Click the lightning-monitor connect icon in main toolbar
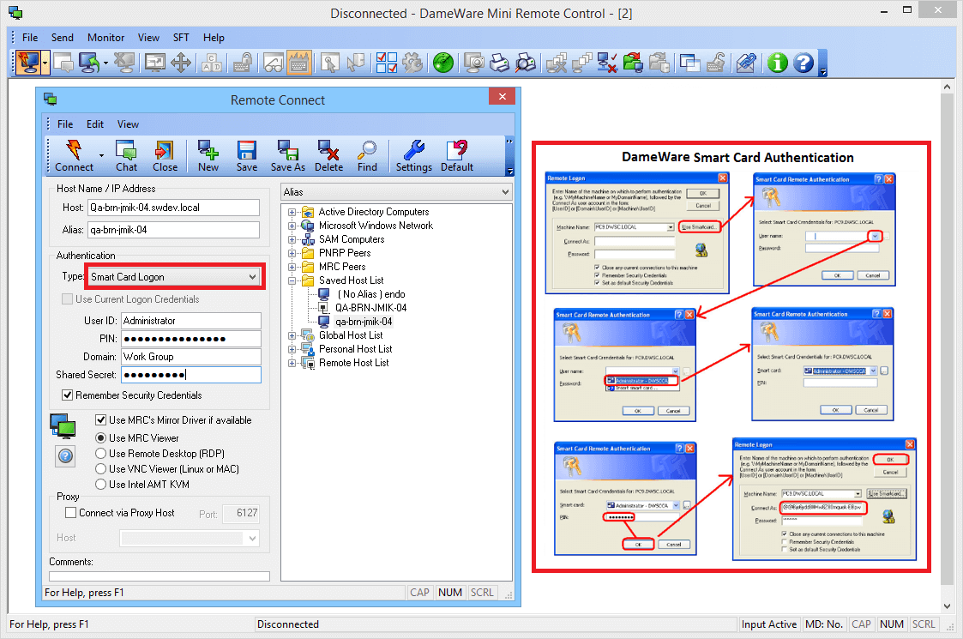 (x=28, y=63)
